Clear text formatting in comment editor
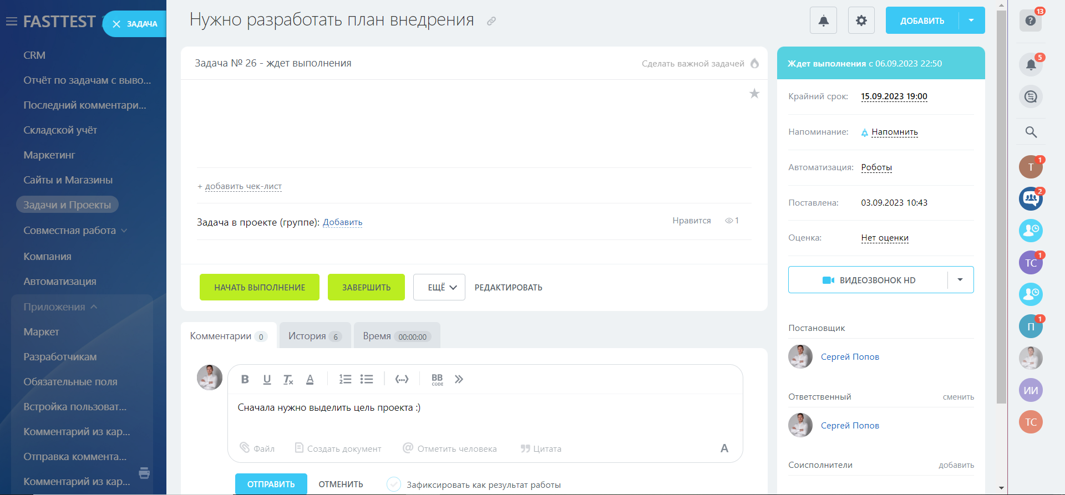The width and height of the screenshot is (1065, 495). coord(288,379)
